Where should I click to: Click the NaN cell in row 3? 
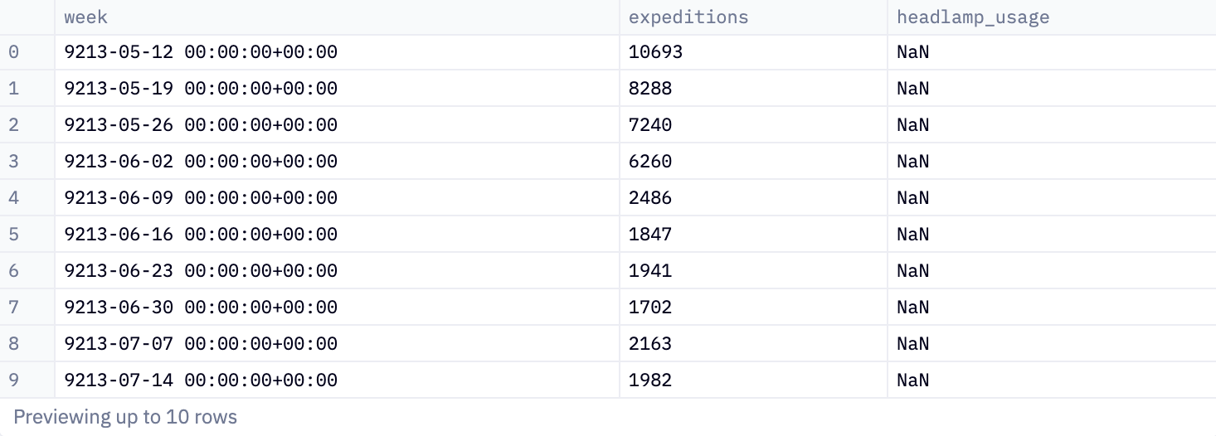click(912, 162)
